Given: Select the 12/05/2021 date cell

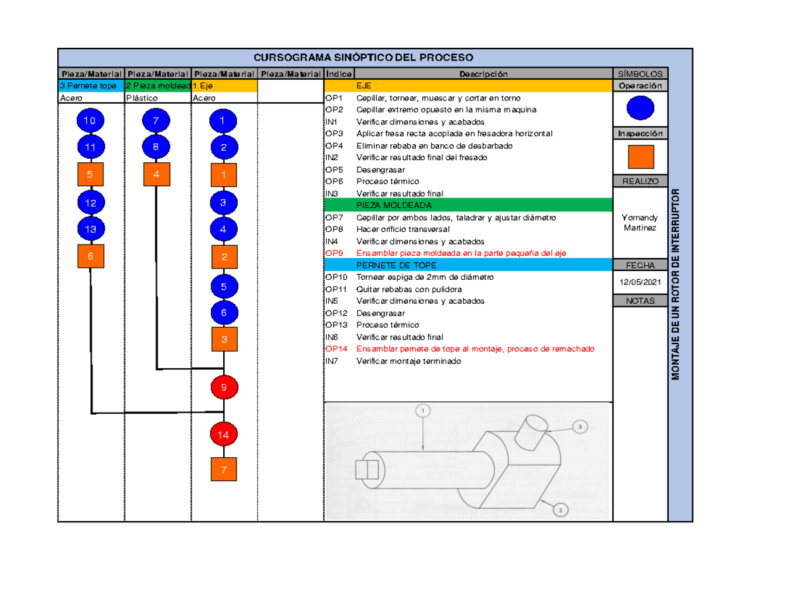Looking at the screenshot, I should (640, 282).
